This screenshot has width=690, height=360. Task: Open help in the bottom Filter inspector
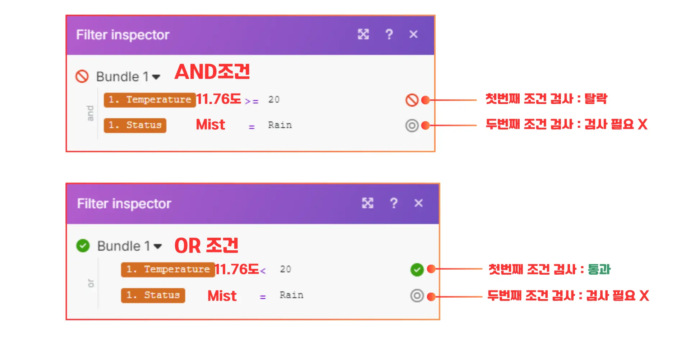pos(394,203)
